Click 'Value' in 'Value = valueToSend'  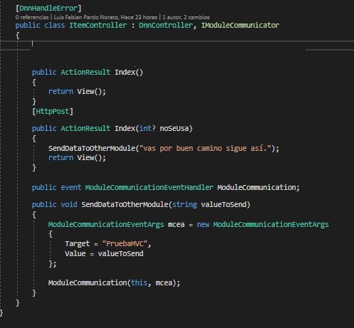click(x=76, y=253)
